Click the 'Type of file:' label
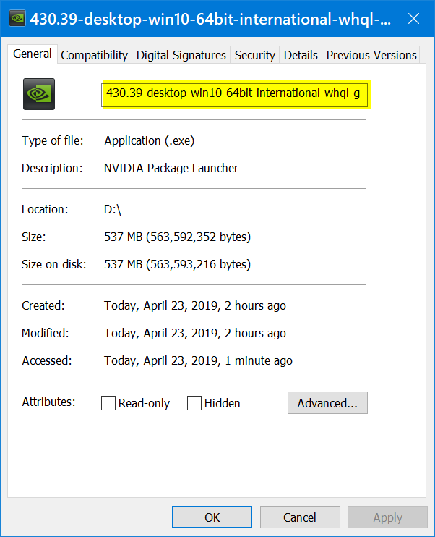Image resolution: width=435 pixels, height=537 pixels. click(x=53, y=140)
